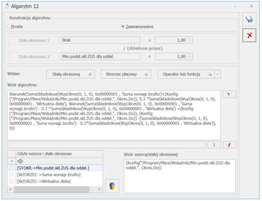The width and height of the screenshot is (262, 201).
Task: Increase the Stała okresowa 2 multiplier
Action: click(190, 55)
